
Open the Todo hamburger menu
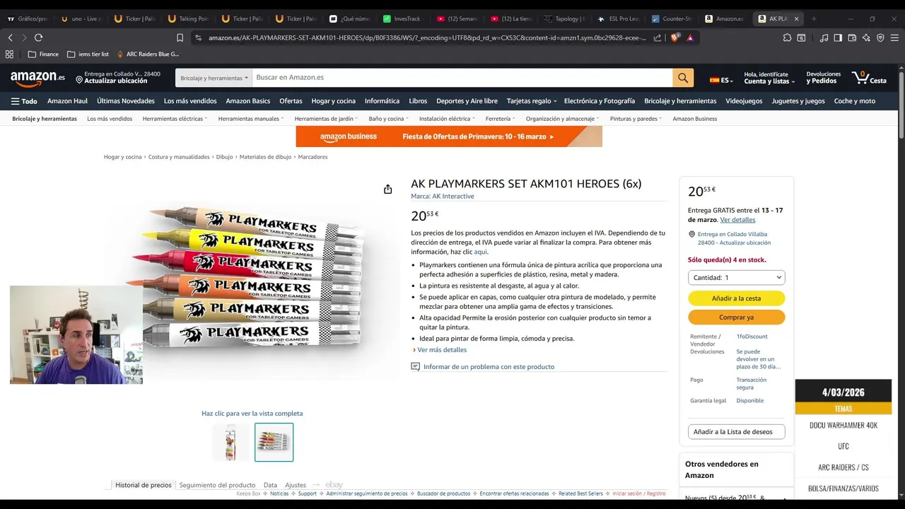click(x=24, y=101)
